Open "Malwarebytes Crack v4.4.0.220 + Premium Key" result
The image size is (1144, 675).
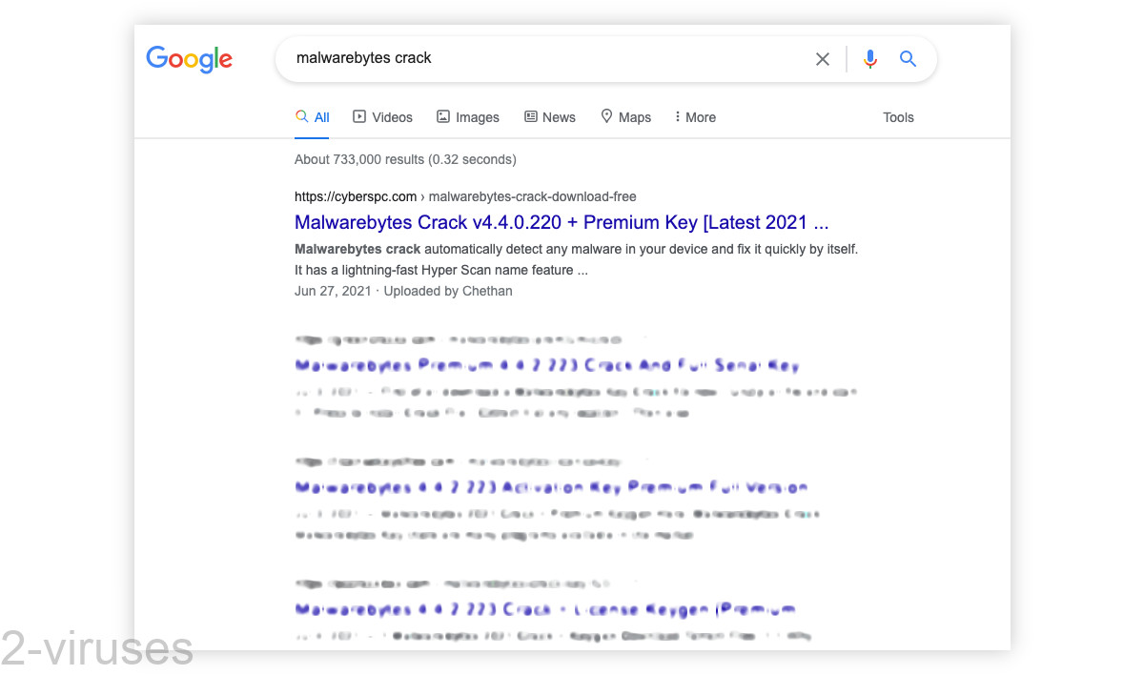562,223
